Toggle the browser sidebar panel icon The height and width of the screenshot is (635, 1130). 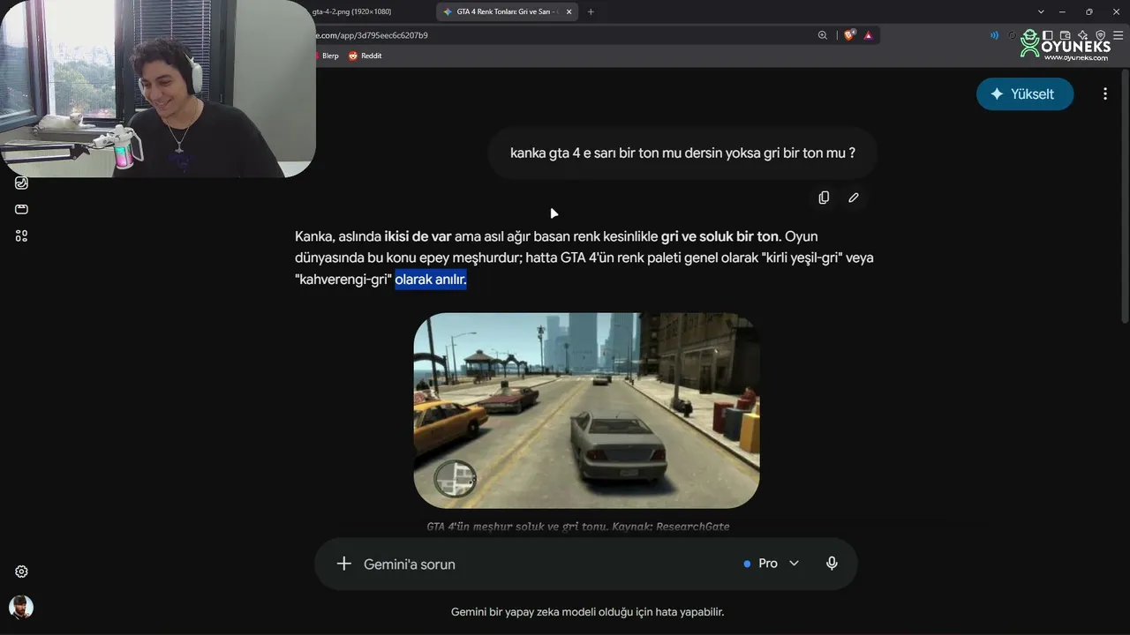tap(1047, 35)
